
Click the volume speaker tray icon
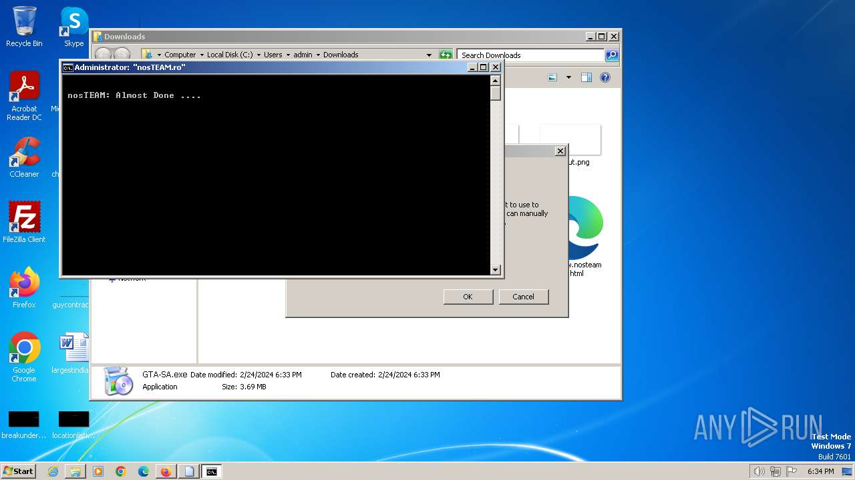(x=759, y=471)
